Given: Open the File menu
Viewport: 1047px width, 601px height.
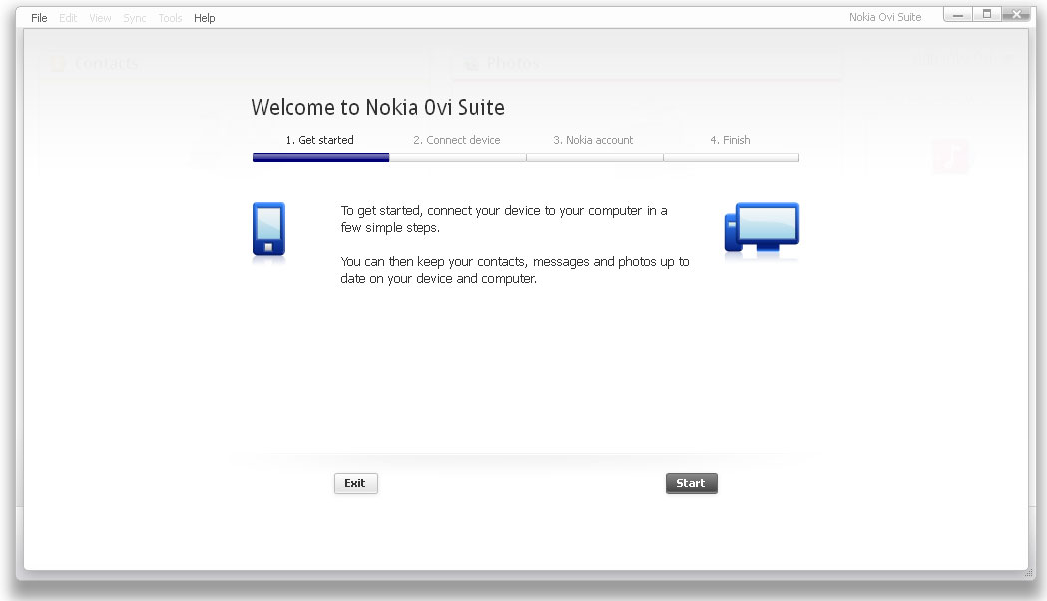Looking at the screenshot, I should pos(39,18).
